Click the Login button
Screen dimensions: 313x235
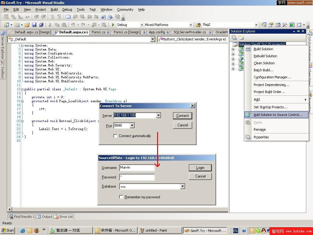coord(200,168)
